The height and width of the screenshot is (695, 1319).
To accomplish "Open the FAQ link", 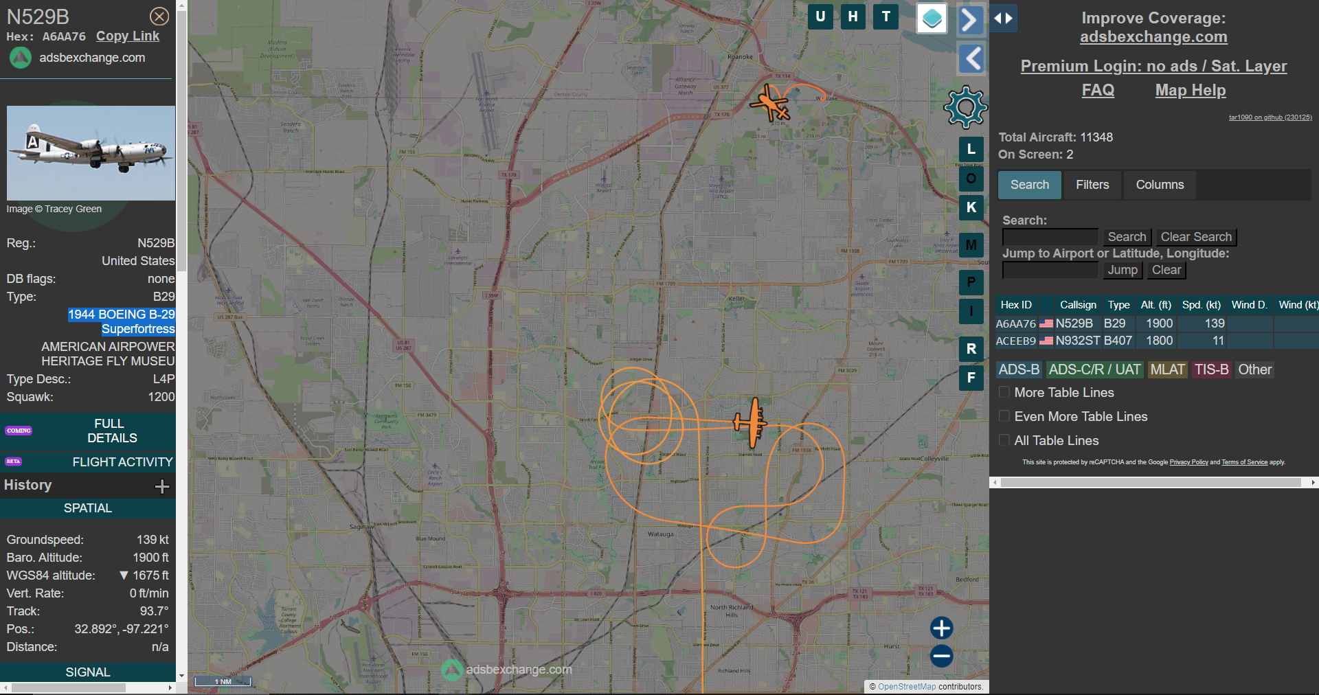I will (x=1098, y=90).
